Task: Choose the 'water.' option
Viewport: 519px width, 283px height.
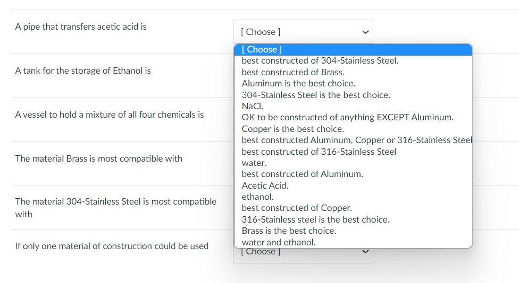Action: pos(254,163)
